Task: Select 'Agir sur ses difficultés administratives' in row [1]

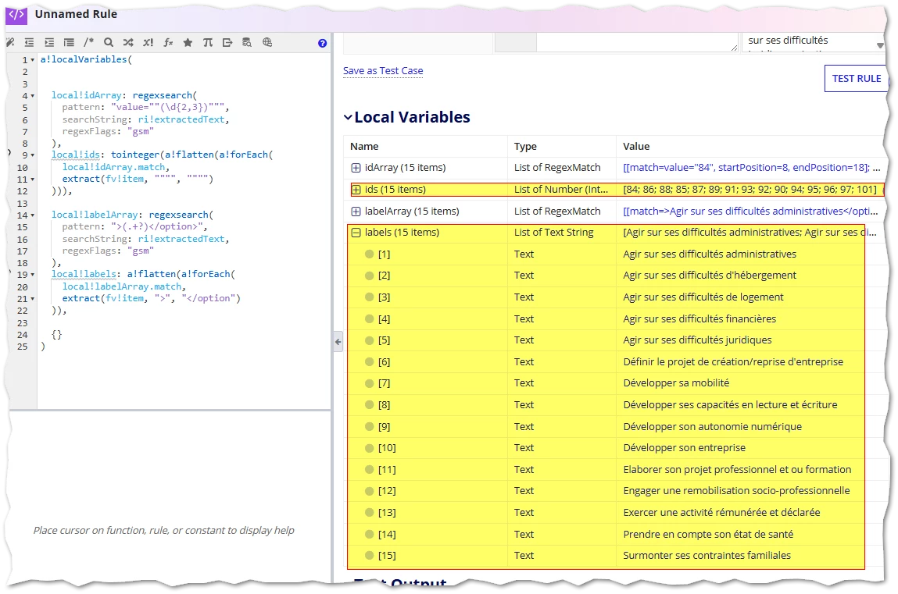Action: (710, 254)
